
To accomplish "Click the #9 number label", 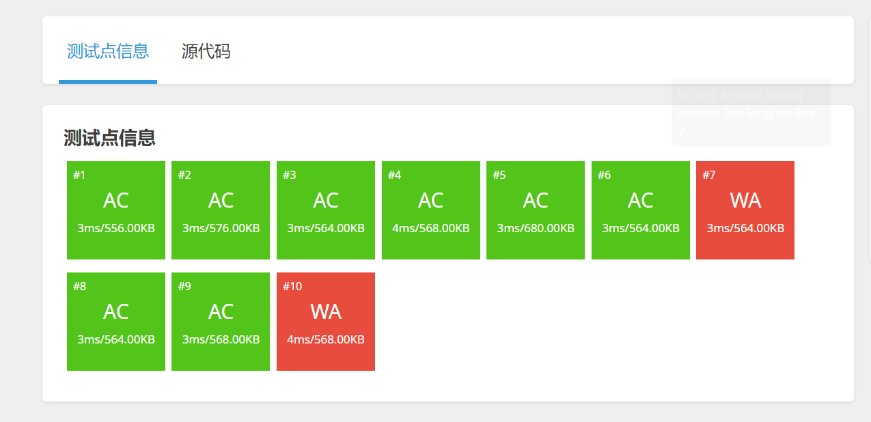I will click(184, 287).
